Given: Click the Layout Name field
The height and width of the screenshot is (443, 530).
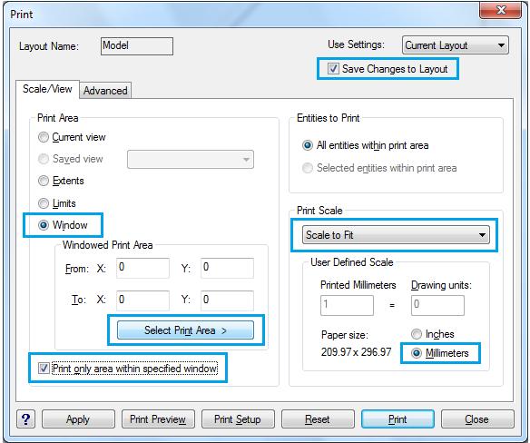Looking at the screenshot, I should [x=137, y=46].
